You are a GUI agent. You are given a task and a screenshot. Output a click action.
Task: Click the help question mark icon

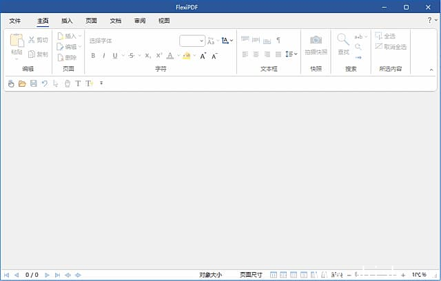click(429, 20)
